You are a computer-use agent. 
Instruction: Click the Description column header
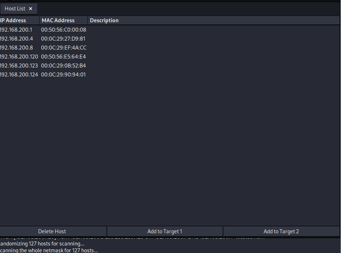pos(104,20)
